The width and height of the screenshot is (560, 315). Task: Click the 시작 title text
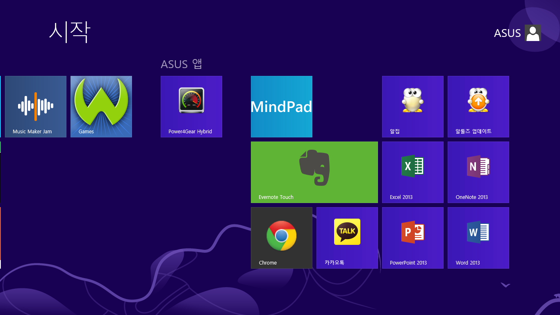tap(69, 32)
